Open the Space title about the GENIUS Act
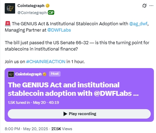This screenshot has width=156, height=133. point(73,89)
